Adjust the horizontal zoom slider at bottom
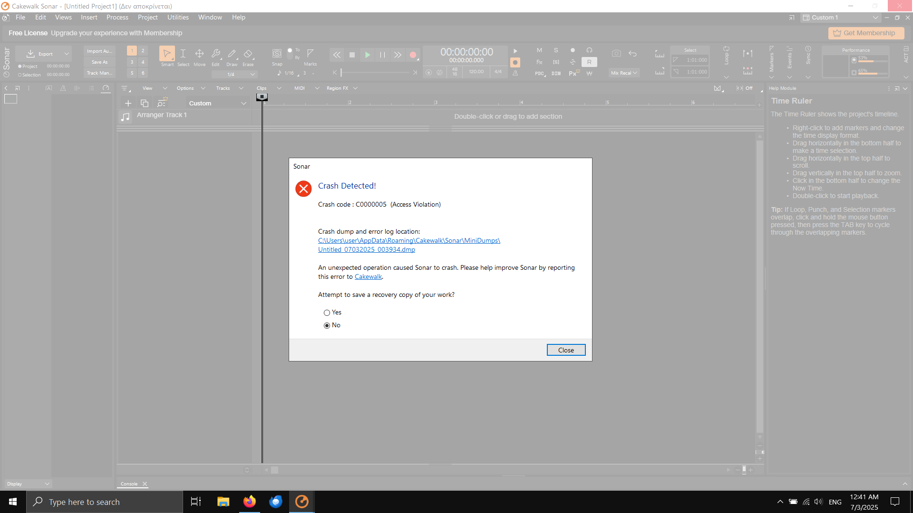This screenshot has height=513, width=913. point(744,470)
